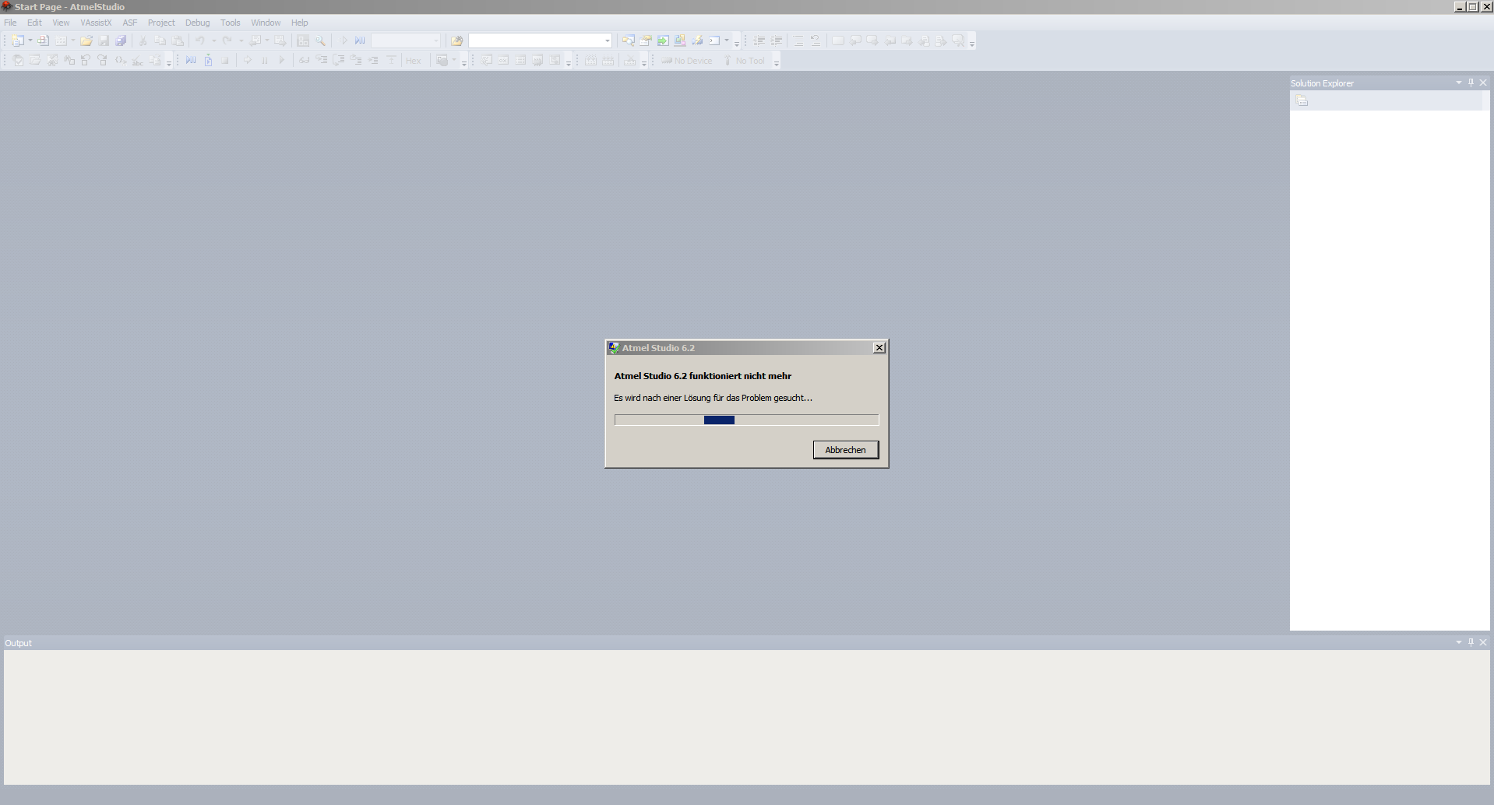
Task: Click the Step Into icon
Action: 322,60
